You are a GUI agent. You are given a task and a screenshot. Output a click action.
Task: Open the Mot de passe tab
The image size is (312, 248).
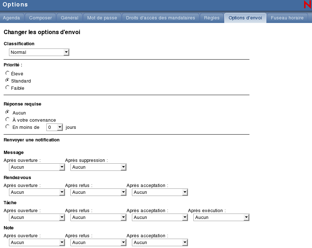[102, 18]
